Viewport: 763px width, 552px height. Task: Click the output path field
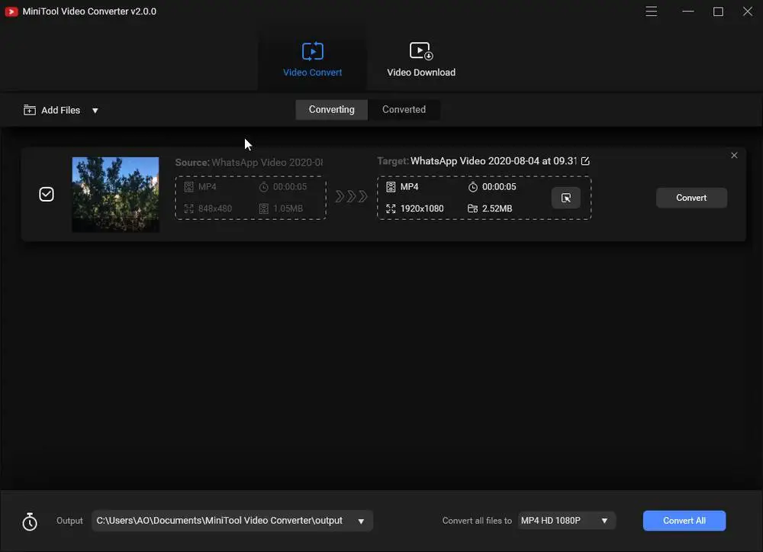tap(232, 521)
